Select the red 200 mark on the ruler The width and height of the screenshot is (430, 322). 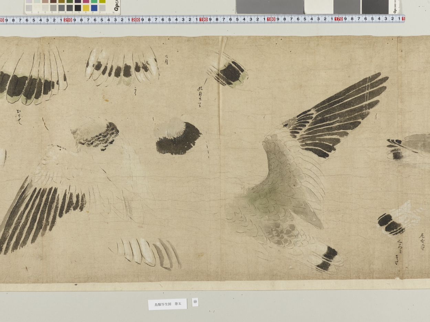click(136, 20)
